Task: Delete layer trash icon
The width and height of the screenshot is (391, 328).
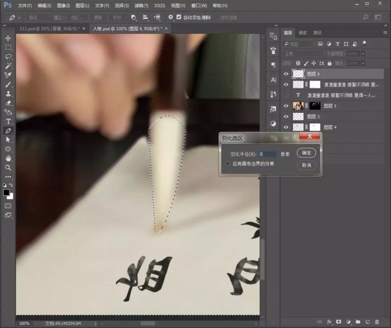Action: (x=377, y=322)
